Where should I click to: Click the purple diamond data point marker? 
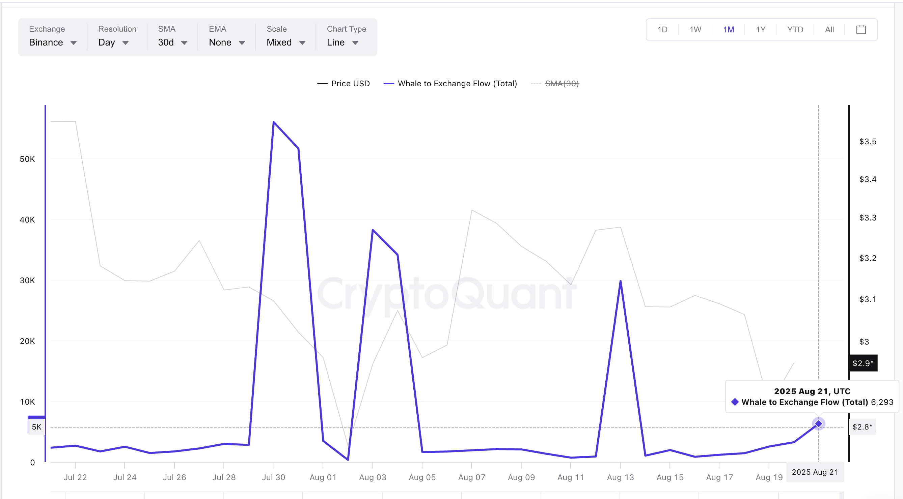click(x=818, y=424)
